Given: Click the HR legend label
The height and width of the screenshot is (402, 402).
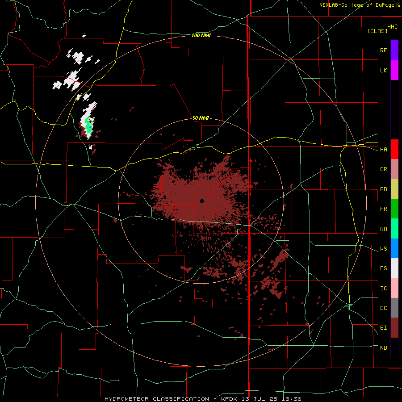Looking at the screenshot, I should coord(384,209).
